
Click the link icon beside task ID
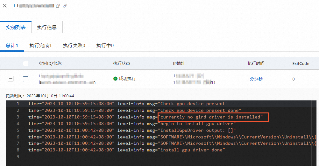(65, 6)
